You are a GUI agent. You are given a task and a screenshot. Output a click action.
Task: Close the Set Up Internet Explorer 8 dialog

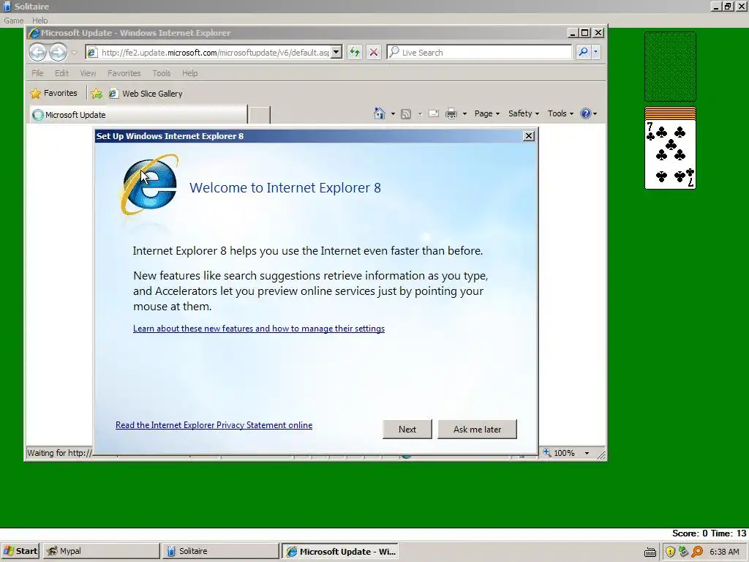click(529, 136)
